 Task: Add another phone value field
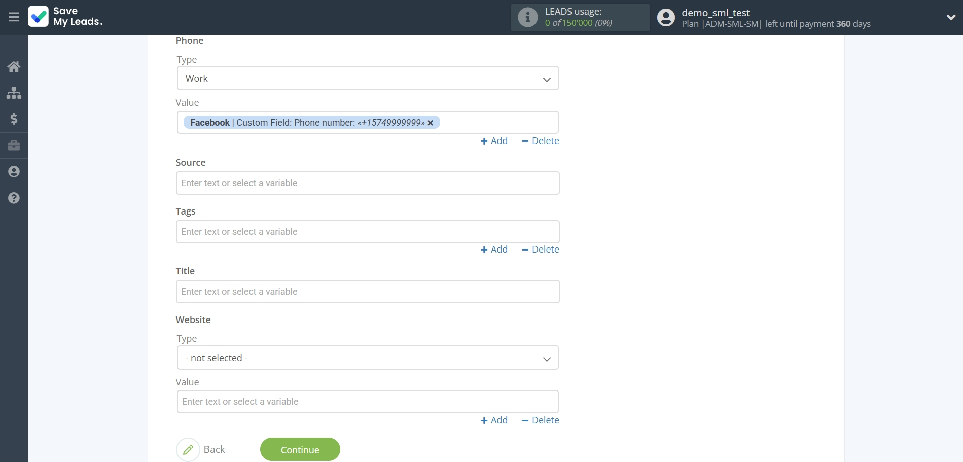[494, 141]
